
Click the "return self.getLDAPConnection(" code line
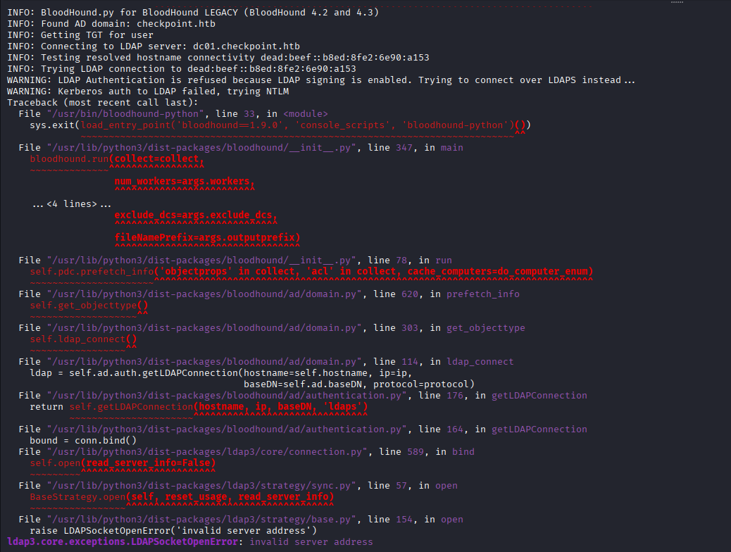199,406
